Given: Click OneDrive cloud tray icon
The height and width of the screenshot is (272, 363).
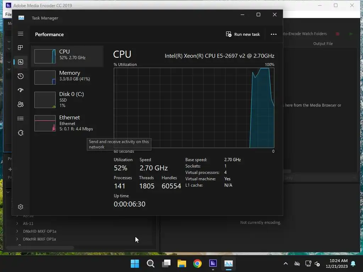Looking at the screenshot, I should [x=297, y=263].
